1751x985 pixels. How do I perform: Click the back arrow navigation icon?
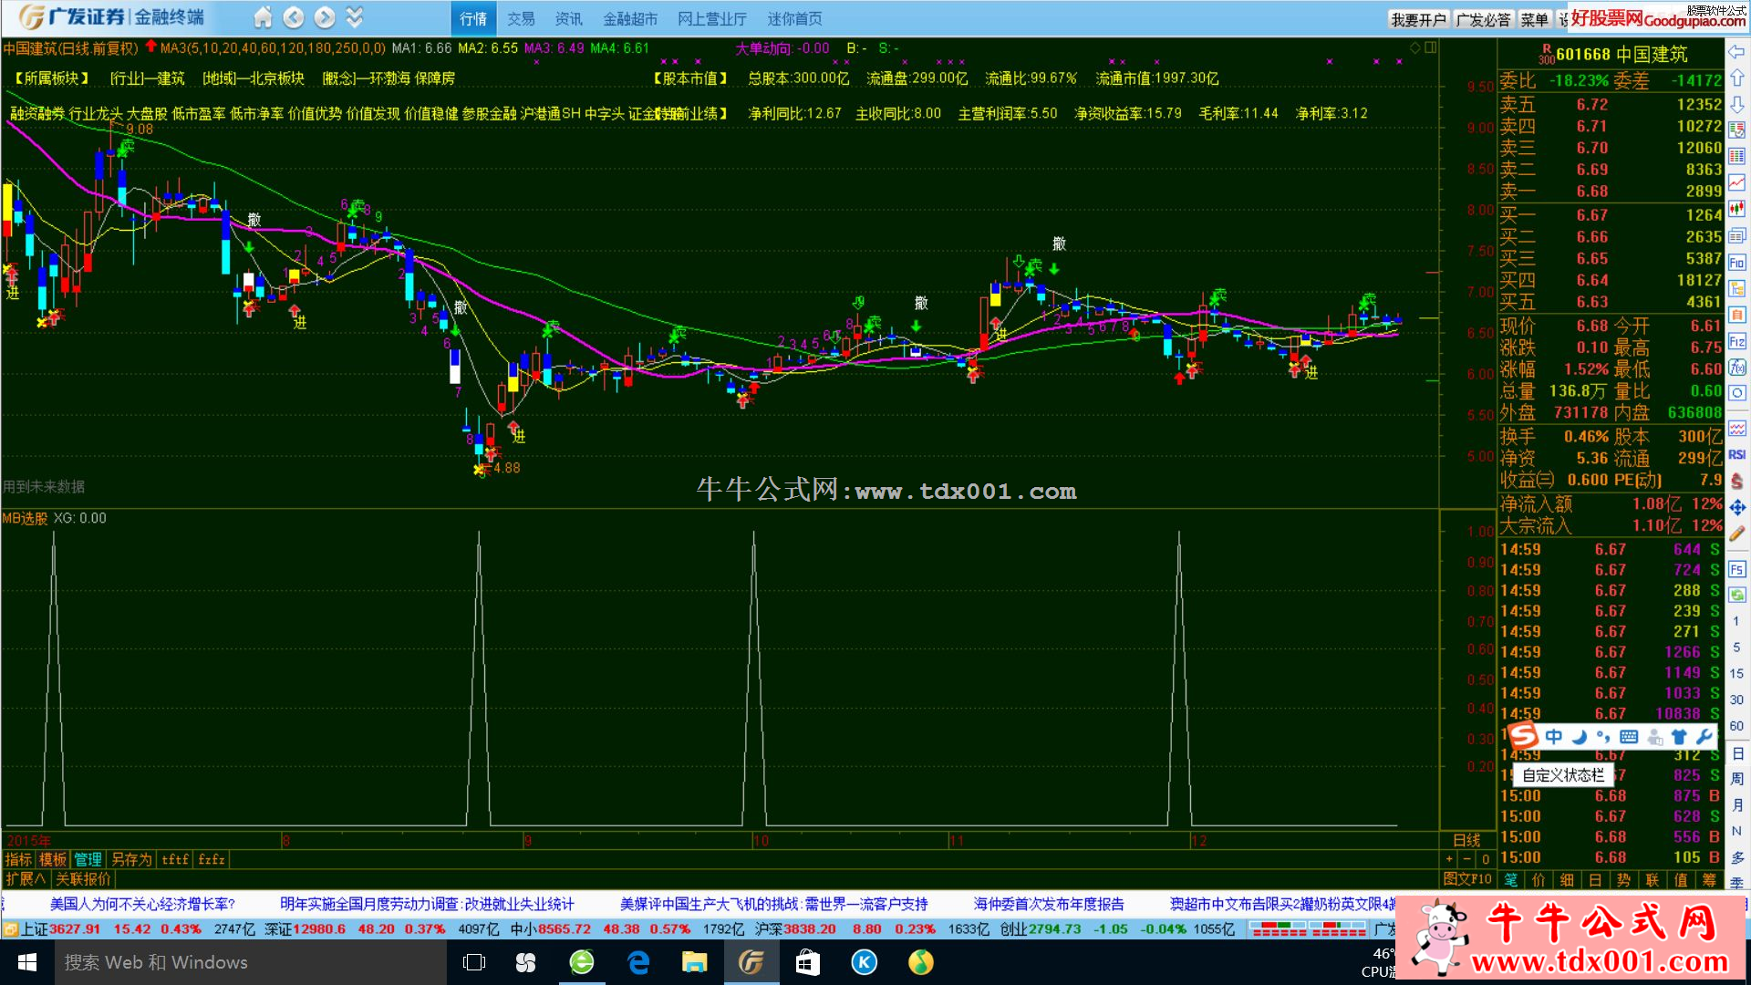pos(293,17)
